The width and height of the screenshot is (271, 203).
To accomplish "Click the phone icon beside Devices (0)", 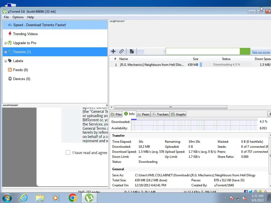I will (10, 79).
